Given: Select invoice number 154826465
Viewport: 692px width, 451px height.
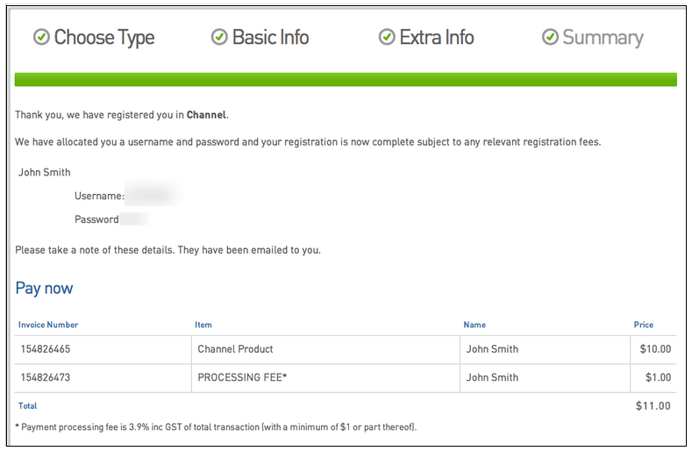Looking at the screenshot, I should tap(46, 349).
